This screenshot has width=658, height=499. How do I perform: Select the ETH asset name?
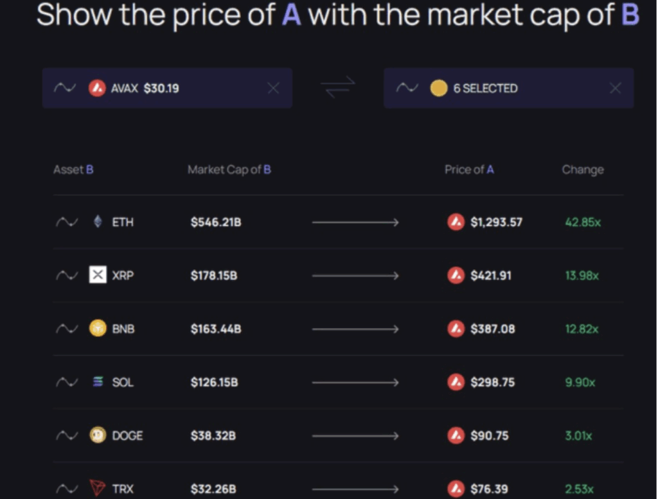[x=123, y=222]
